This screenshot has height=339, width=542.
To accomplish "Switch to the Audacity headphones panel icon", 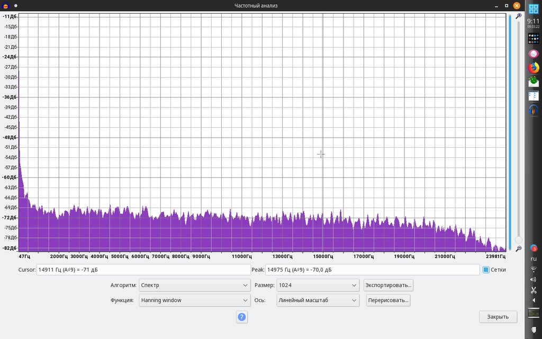I will 534,110.
